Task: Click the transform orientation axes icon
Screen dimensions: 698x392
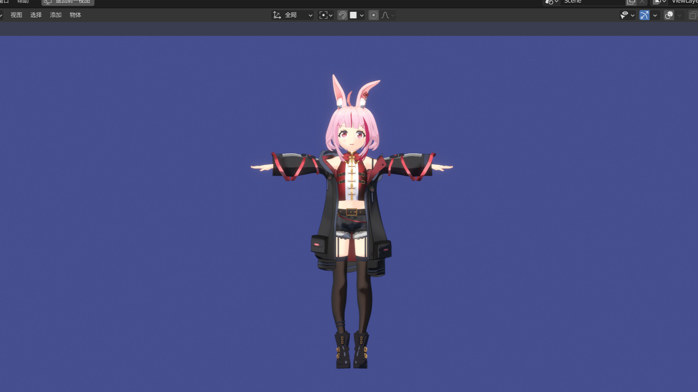Action: [277, 15]
